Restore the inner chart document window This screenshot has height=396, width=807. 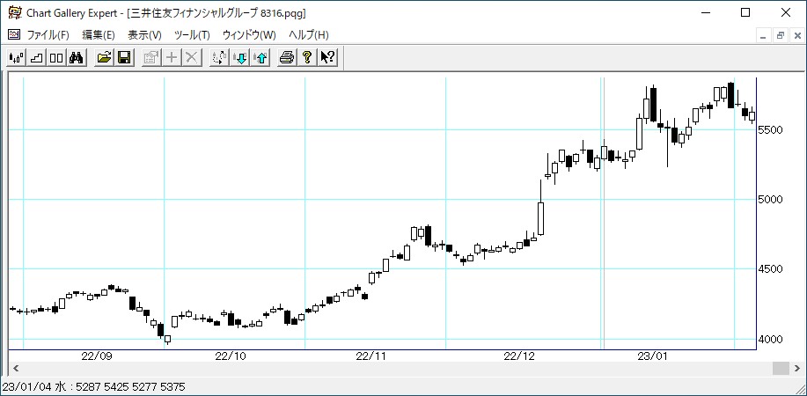point(781,36)
